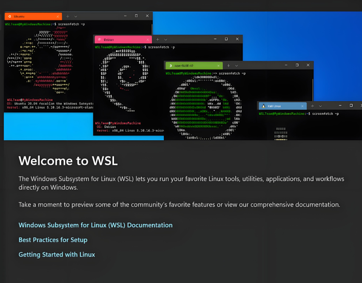Image resolution: width=362 pixels, height=283 pixels.
Task: Click openSUSE window scrollbar
Action: tap(313, 90)
